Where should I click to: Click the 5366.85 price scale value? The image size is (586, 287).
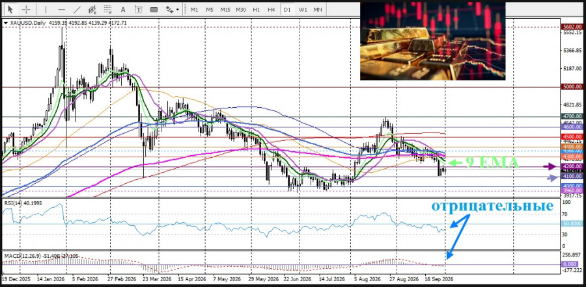tap(572, 50)
